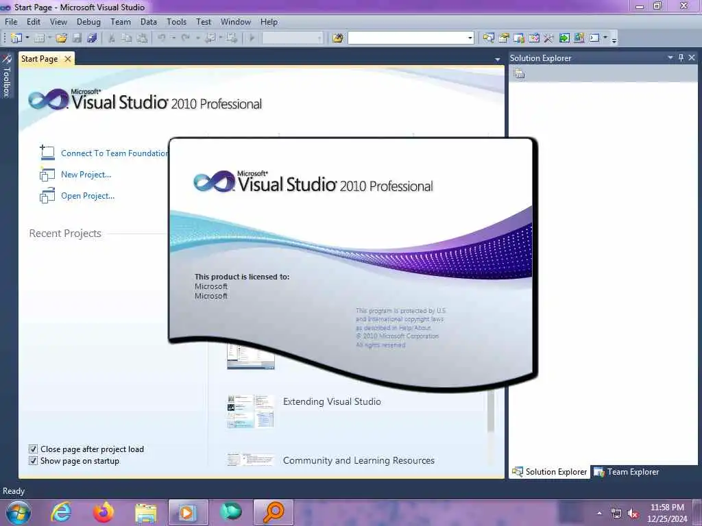The height and width of the screenshot is (526, 702).
Task: Open the Tools menu
Action: coord(176,21)
